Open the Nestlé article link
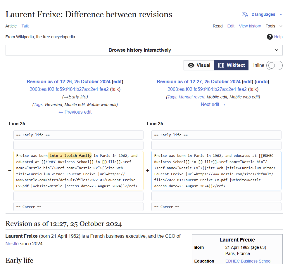Image resolution: width=290 pixels, height=264 pixels. 12,244
